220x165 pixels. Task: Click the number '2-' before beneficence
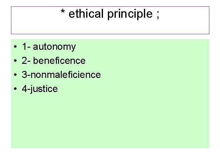coord(26,61)
